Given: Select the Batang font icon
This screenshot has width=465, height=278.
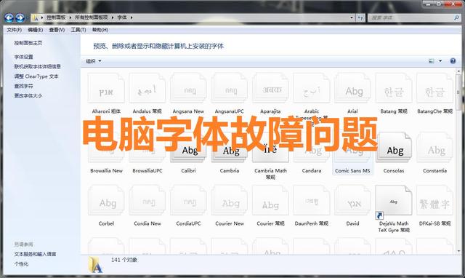Looking at the screenshot, I should pyautogui.click(x=394, y=89).
